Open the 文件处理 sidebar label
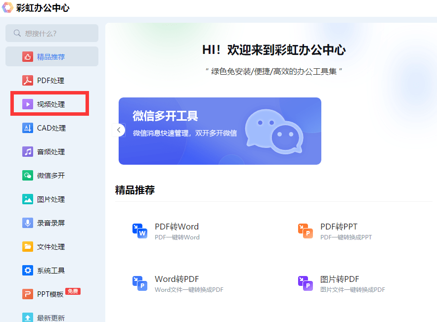Screen dimensions: 437x322 coord(51,246)
